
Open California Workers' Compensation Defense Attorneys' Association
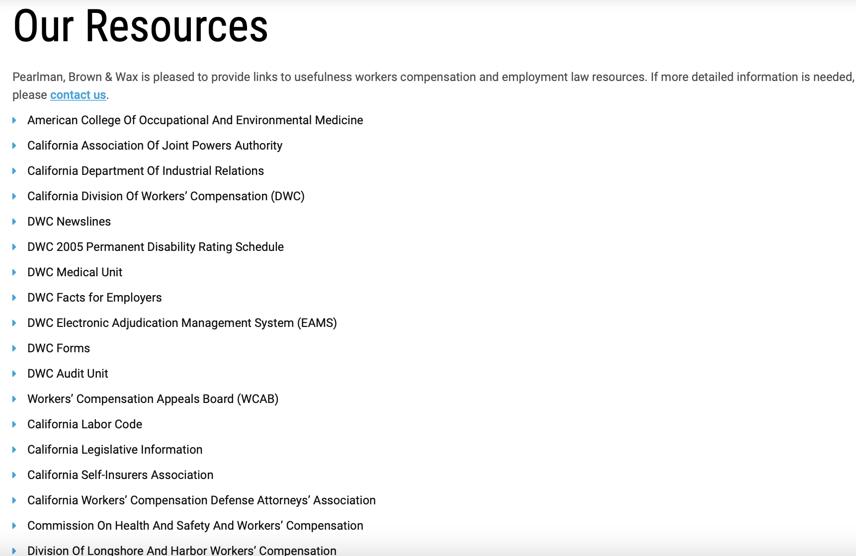point(202,500)
